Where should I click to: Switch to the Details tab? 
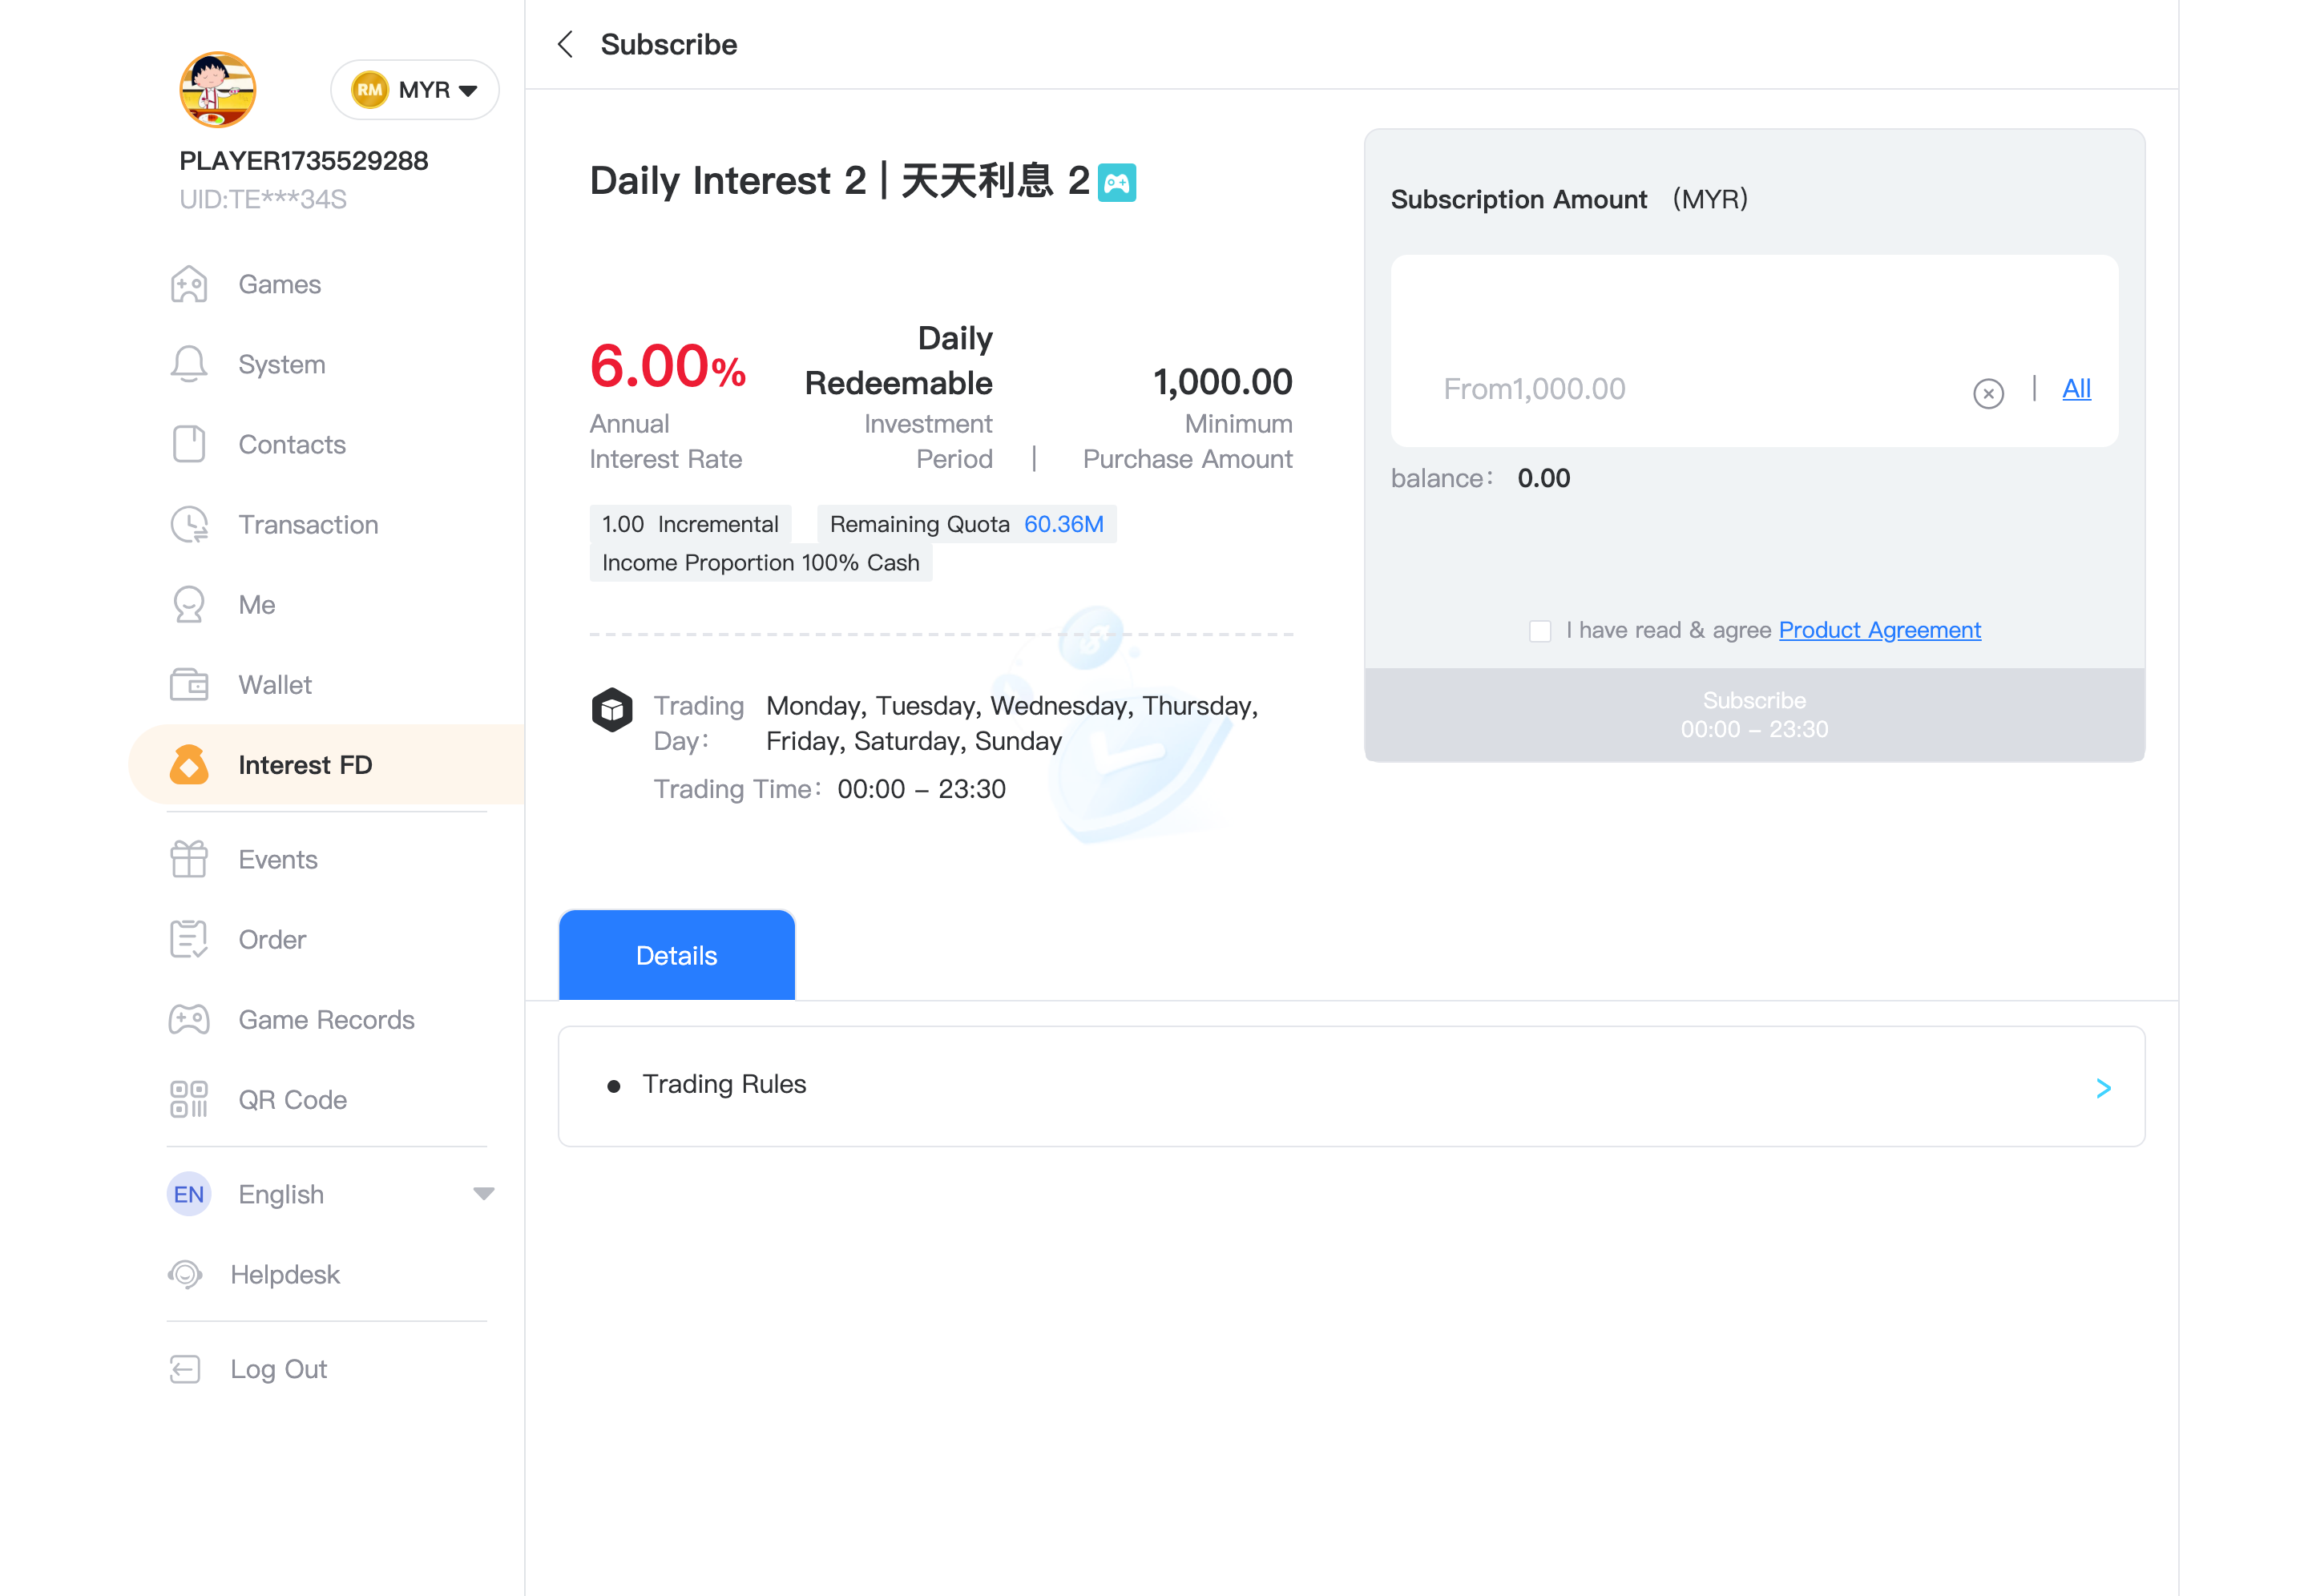coord(677,955)
